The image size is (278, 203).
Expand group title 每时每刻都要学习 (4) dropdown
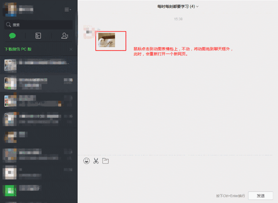point(178,6)
